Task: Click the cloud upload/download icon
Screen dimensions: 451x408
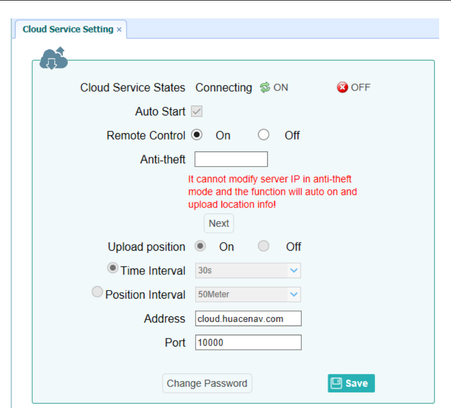Action: [x=53, y=58]
